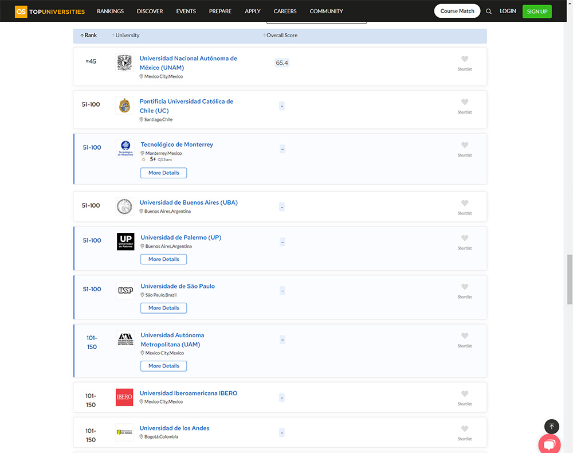Open More Details for Universidad de Palermo
Viewport: 573px width, 453px height.
click(x=164, y=259)
